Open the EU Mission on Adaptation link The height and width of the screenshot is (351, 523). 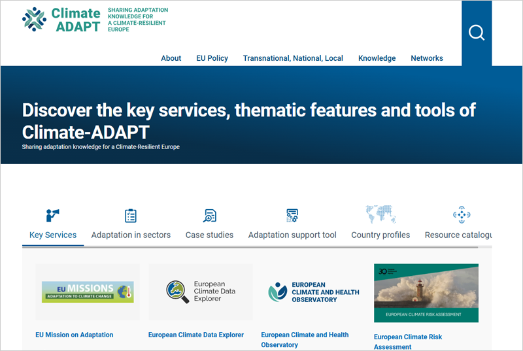[x=75, y=335]
